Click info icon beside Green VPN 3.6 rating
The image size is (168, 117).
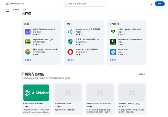coord(124,44)
